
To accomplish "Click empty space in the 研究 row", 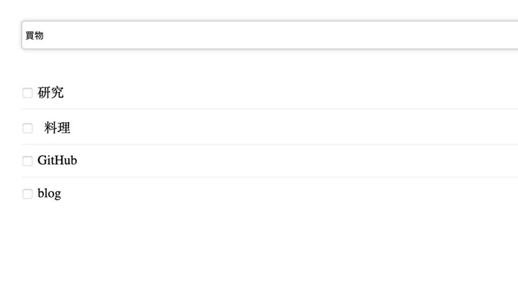I will click(288, 93).
